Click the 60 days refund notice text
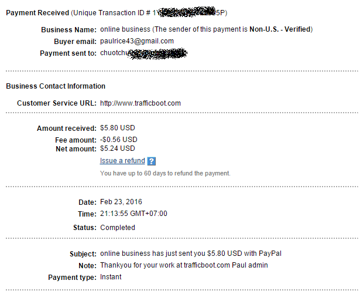 tap(165, 173)
